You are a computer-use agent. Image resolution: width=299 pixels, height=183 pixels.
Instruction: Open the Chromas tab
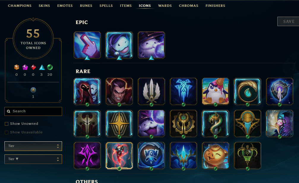pyautogui.click(x=189, y=6)
